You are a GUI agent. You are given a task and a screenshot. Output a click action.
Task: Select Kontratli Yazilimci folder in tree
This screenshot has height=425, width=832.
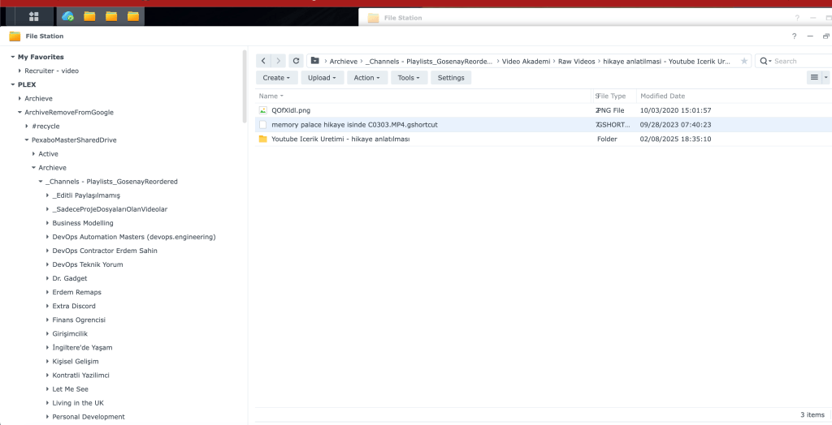[x=80, y=376]
